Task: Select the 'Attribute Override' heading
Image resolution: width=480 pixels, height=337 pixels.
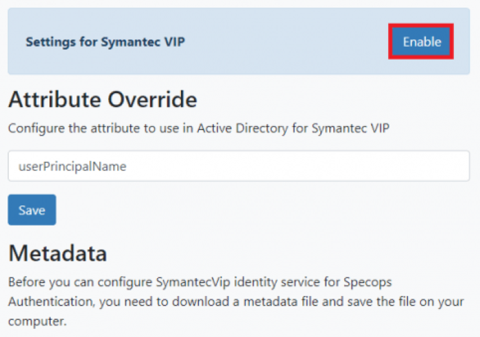Action: pos(103,99)
